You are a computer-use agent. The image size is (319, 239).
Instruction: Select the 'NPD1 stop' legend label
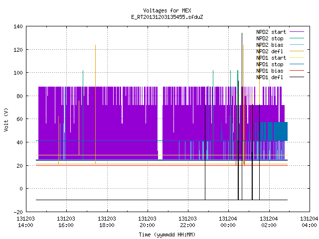point(270,64)
